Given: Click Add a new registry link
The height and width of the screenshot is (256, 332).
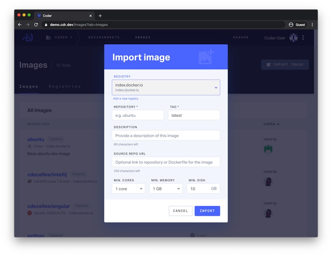Looking at the screenshot, I should pyautogui.click(x=125, y=99).
